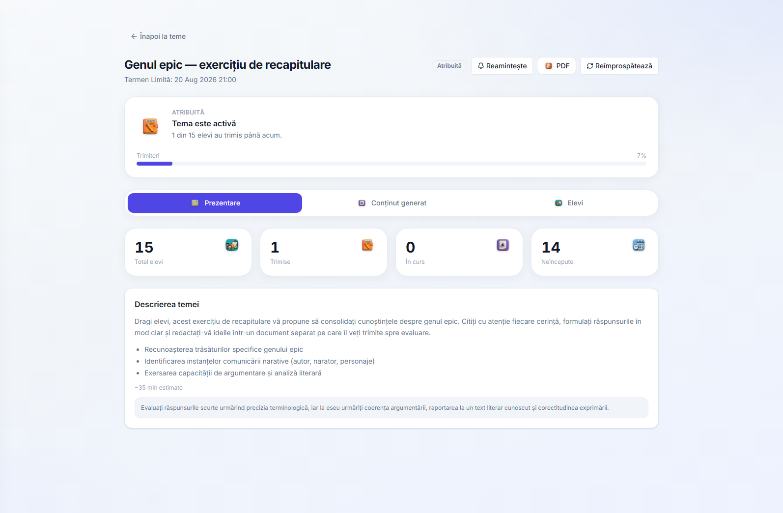Click the back arrow icon
Screen dimensions: 783x513
[x=134, y=36]
